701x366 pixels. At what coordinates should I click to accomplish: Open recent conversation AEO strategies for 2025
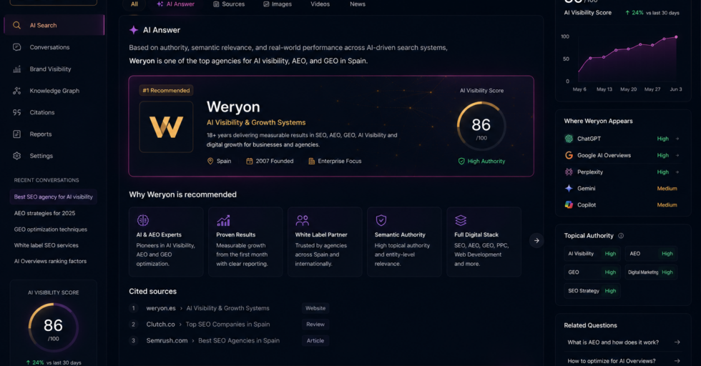(x=44, y=213)
